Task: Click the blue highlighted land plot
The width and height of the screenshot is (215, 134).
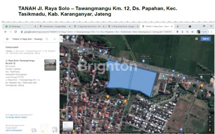Action: point(132,78)
